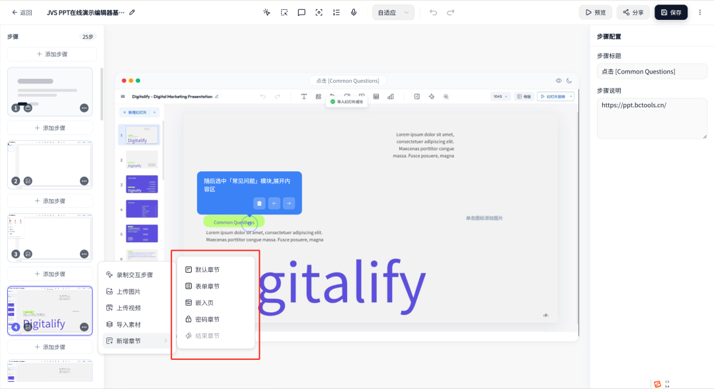Go back using the 返回 link

coord(22,13)
